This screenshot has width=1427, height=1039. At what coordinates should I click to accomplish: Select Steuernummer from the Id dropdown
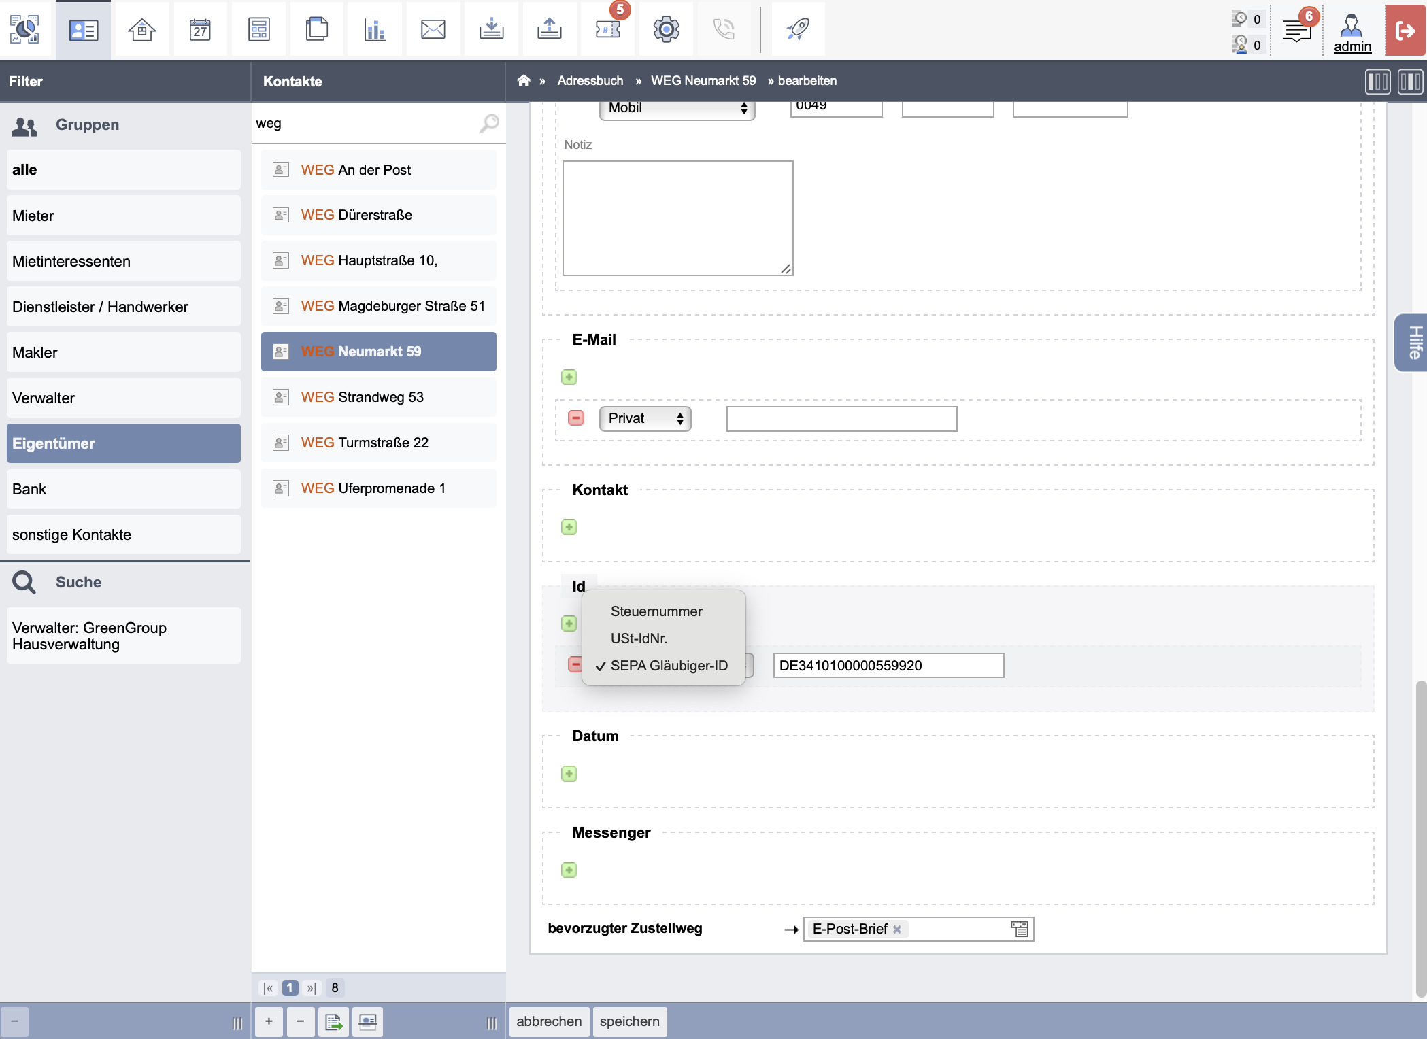pos(656,611)
